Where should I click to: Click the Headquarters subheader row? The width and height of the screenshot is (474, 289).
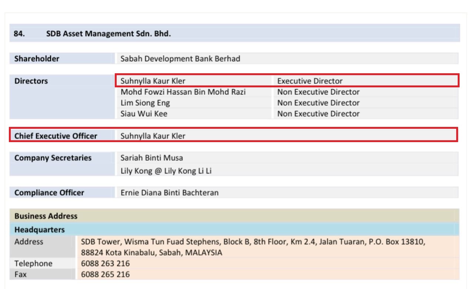[39, 230]
